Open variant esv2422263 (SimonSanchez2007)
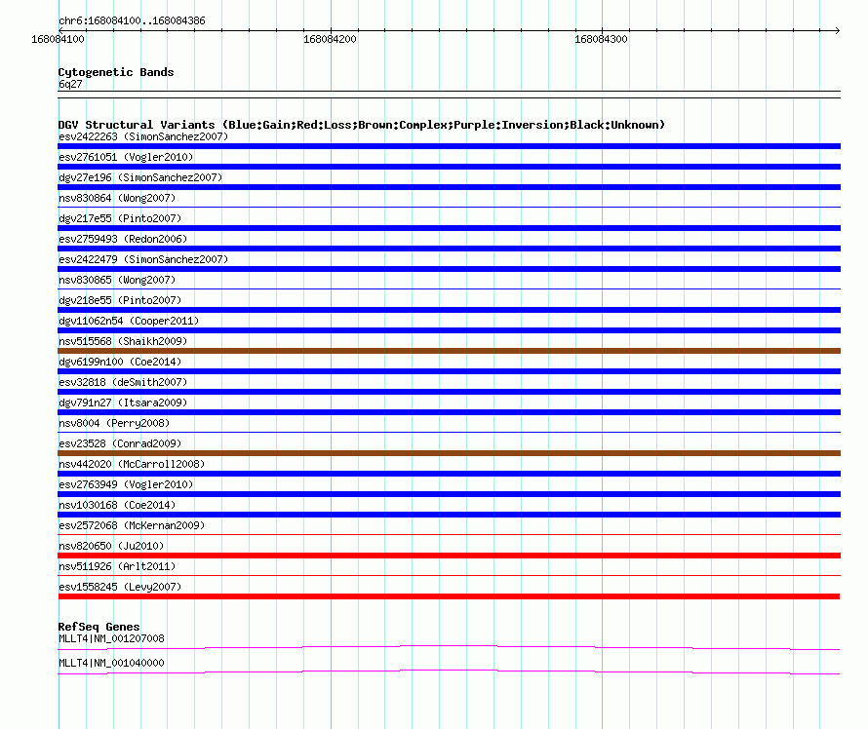The image size is (868, 729). [x=143, y=136]
